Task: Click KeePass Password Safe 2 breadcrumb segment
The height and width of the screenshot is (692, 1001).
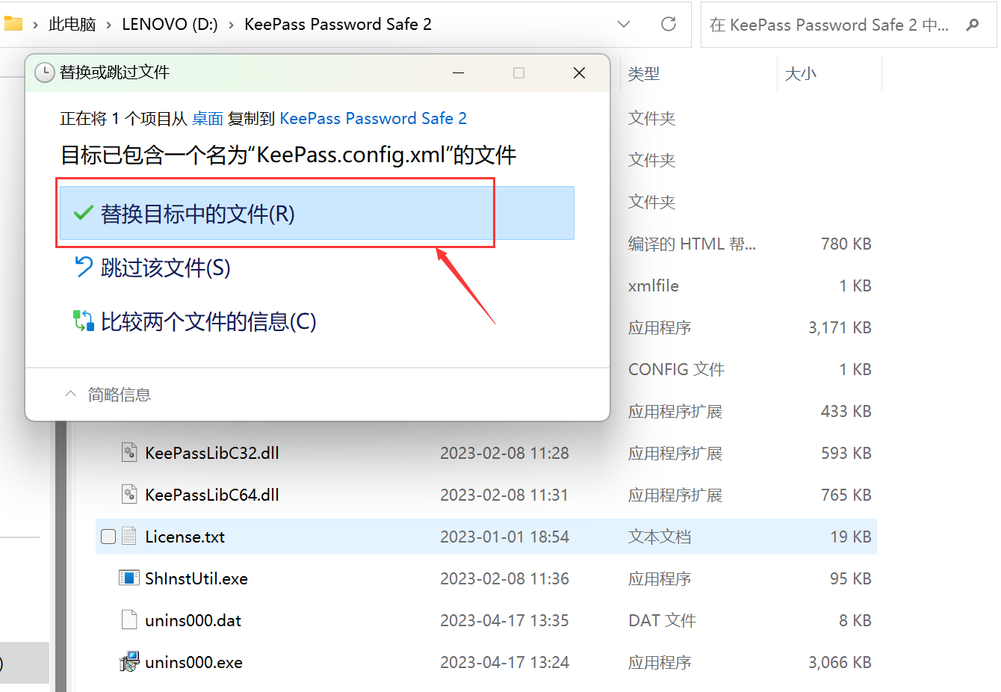Action: [x=338, y=24]
